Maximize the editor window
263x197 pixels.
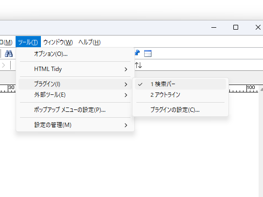tap(236, 27)
